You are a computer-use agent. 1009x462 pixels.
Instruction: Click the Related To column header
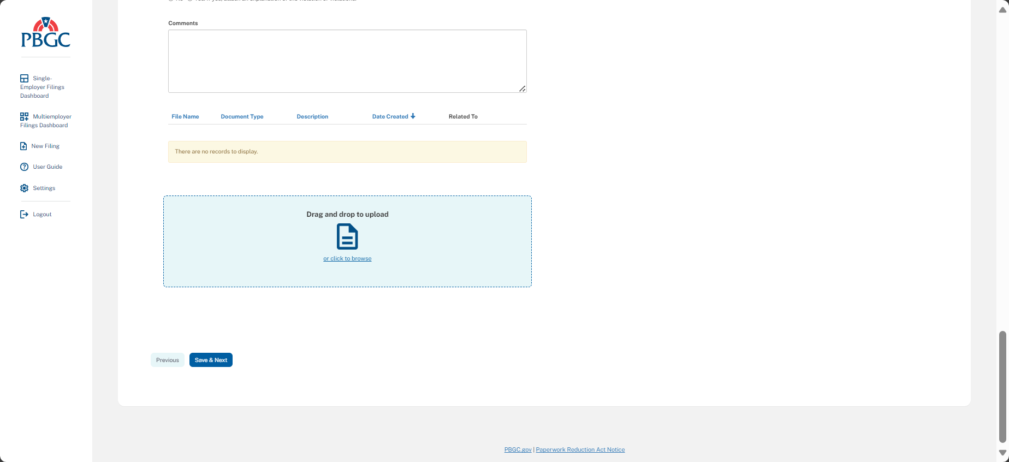pyautogui.click(x=463, y=116)
